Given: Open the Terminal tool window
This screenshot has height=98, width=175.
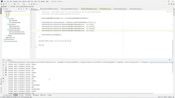Looking at the screenshot, I should [x=36, y=95].
